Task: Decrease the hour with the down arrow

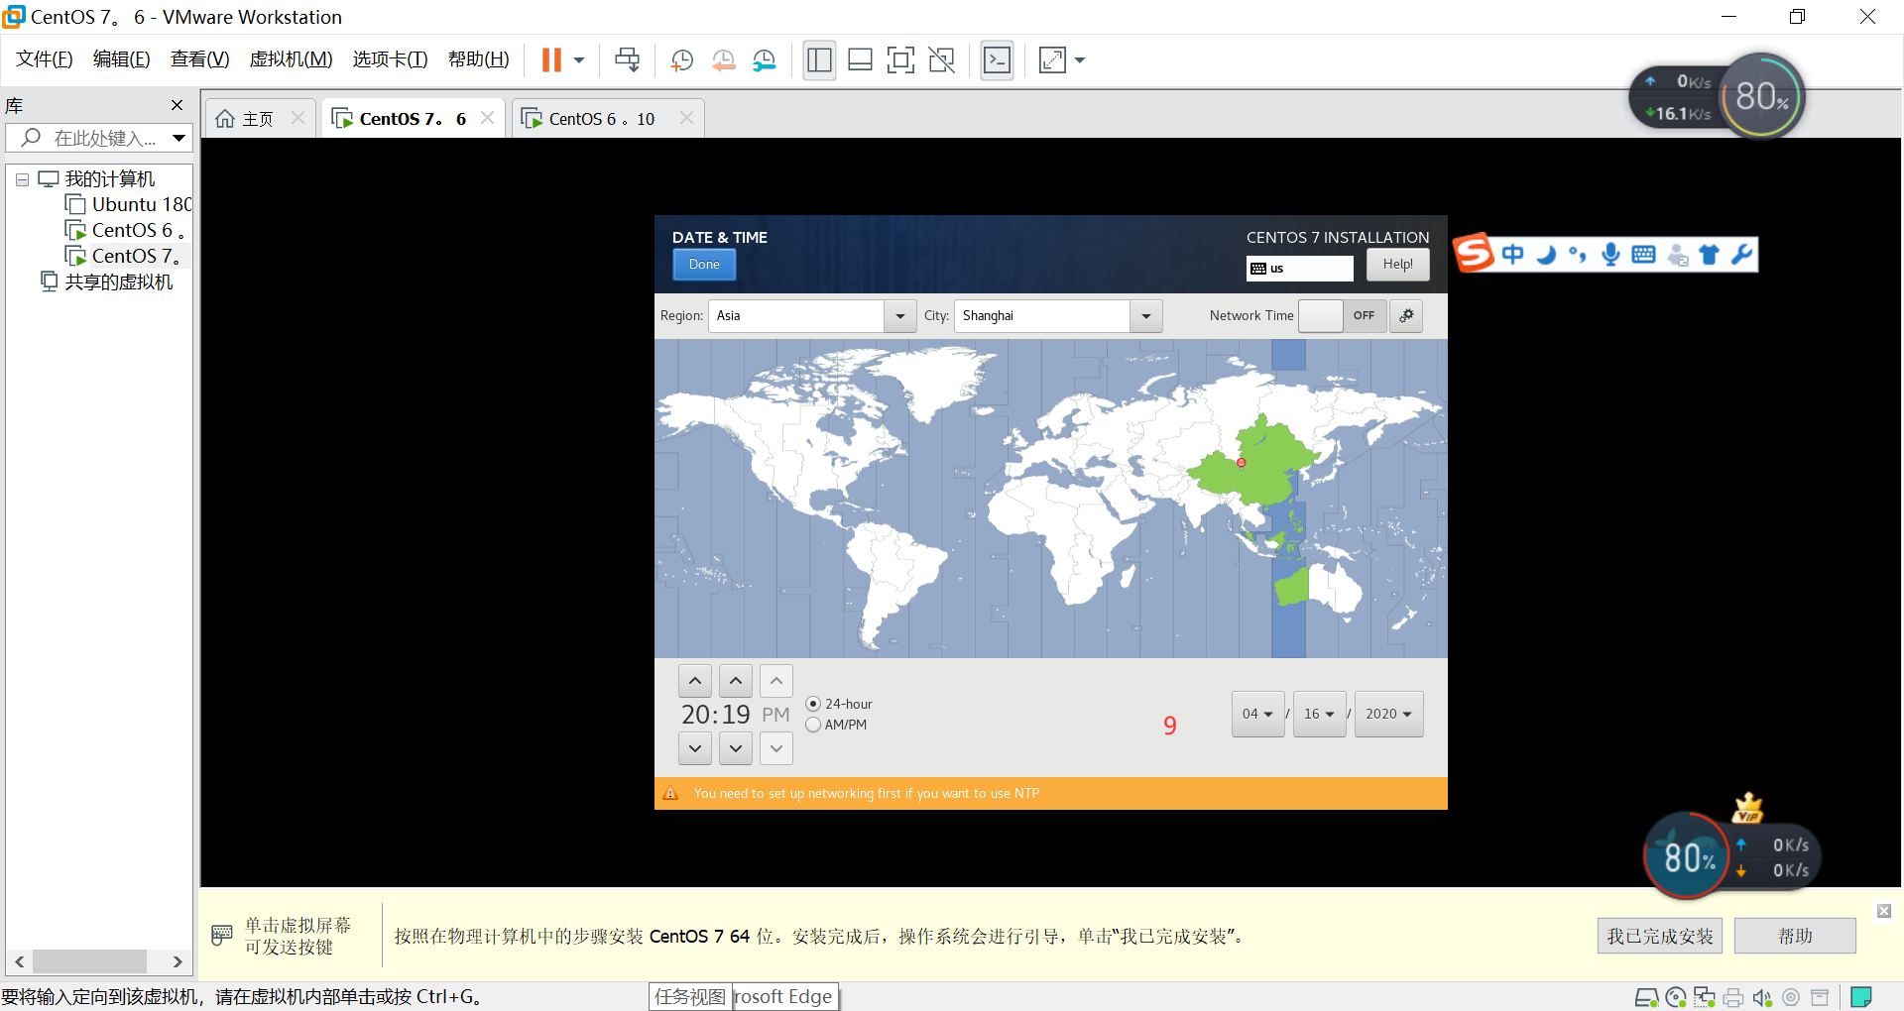Action: [x=695, y=748]
